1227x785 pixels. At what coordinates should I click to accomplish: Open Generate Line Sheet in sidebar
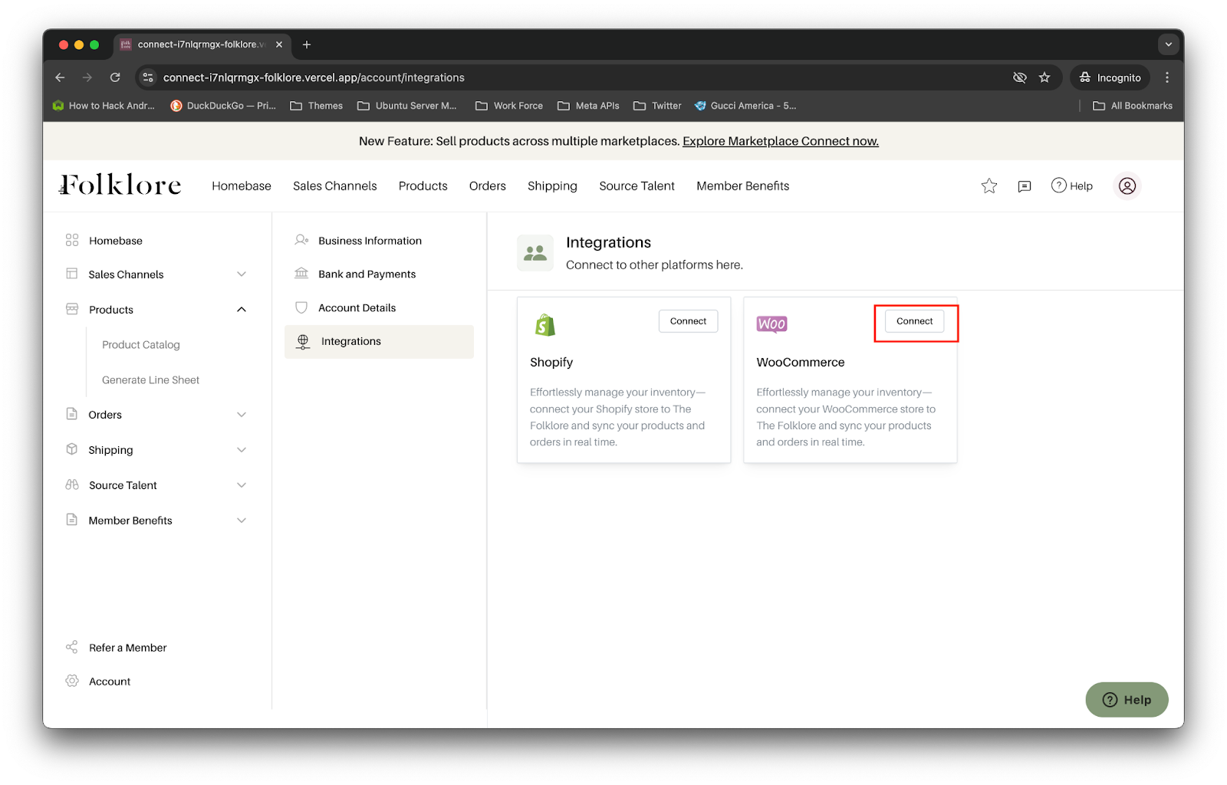click(x=150, y=379)
